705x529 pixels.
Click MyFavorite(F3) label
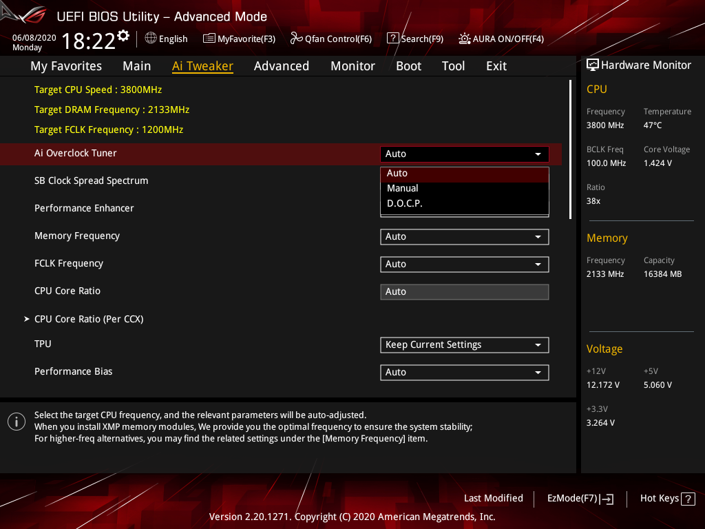[x=246, y=39]
